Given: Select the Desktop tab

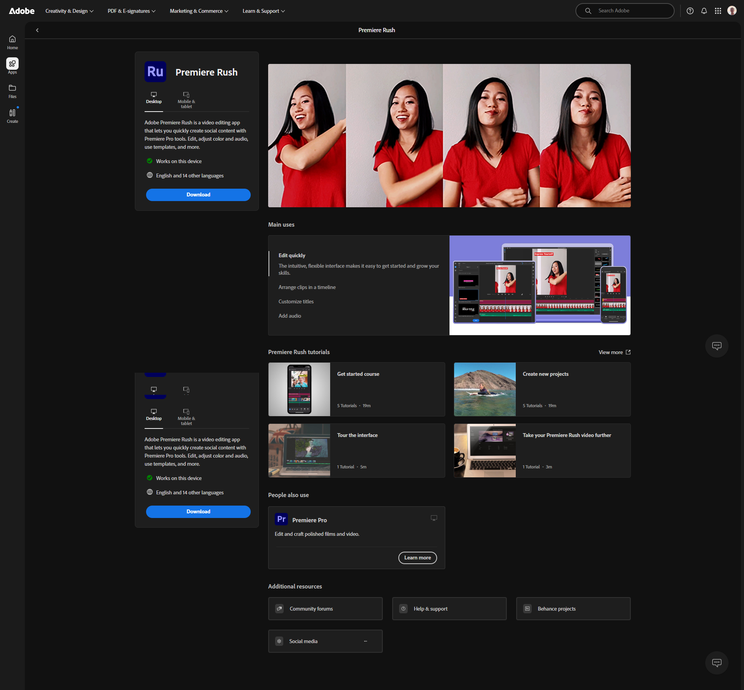Looking at the screenshot, I should coord(154,98).
